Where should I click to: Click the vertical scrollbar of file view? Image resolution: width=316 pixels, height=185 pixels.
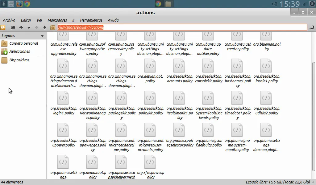pyautogui.click(x=314, y=116)
